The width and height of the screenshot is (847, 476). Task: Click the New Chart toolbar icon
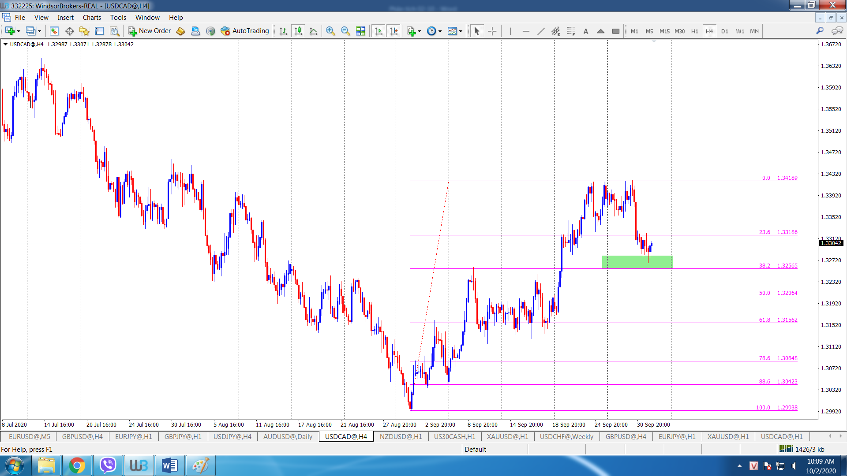pos(10,31)
